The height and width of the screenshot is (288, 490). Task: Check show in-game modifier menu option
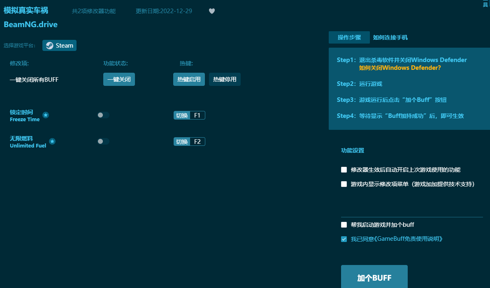tap(344, 184)
